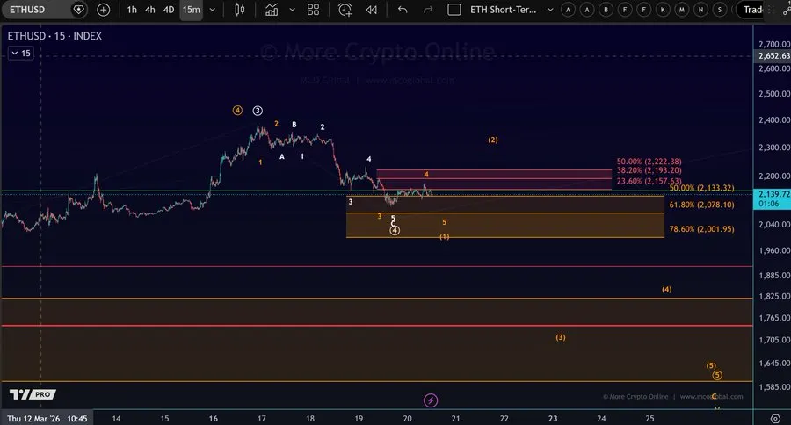Viewport: 791px width, 425px height.
Task: Switch to the 1h timeframe
Action: (132, 10)
